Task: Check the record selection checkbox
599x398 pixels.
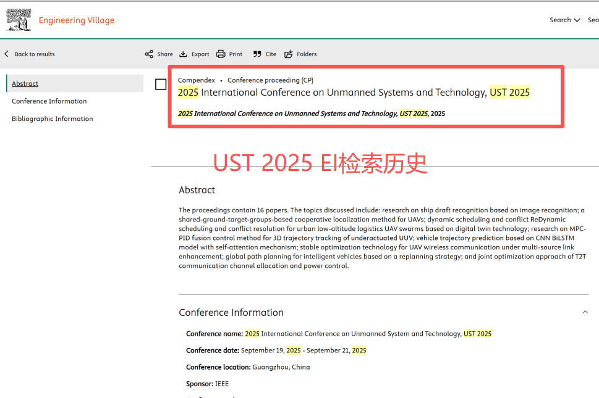Action: pos(161,84)
